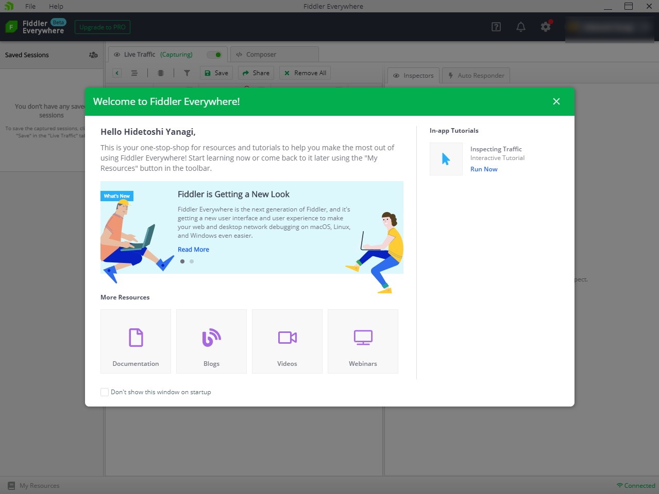
Task: Click the Share button in toolbar
Action: click(256, 73)
